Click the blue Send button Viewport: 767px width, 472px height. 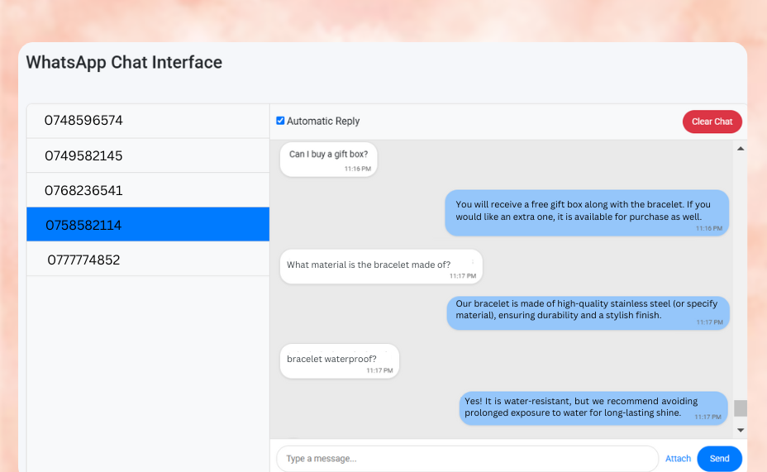tap(719, 459)
